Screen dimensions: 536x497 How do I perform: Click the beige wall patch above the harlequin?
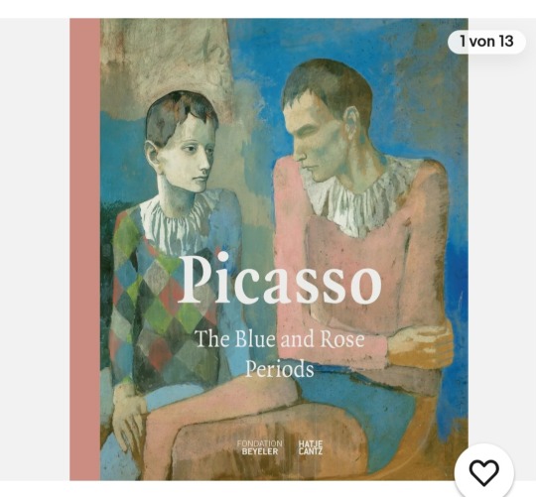coord(164,59)
